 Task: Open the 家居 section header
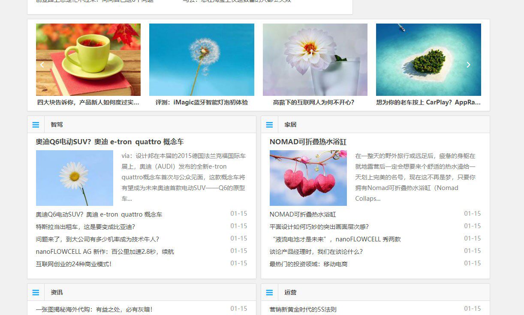click(290, 125)
